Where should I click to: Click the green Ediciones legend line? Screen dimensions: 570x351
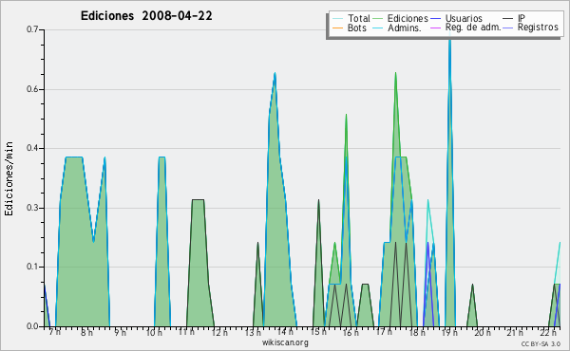(x=378, y=19)
